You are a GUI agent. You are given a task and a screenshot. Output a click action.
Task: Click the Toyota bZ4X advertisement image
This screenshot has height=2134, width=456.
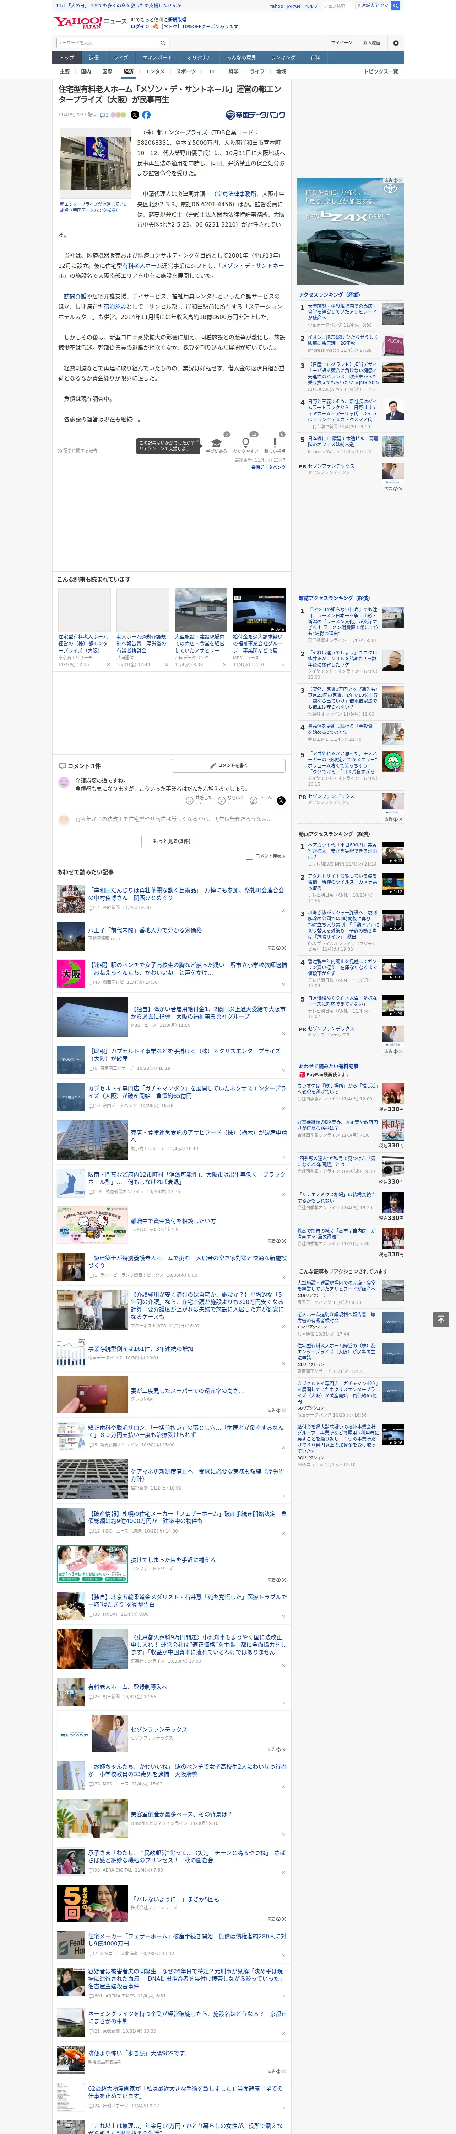(350, 231)
